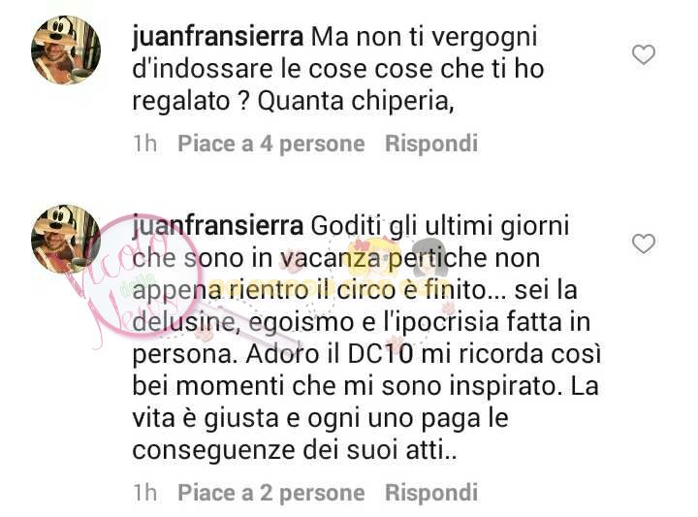Like the comment about 'Quanta chiperia'
Viewport: 698px width, 517px height.
644,54
